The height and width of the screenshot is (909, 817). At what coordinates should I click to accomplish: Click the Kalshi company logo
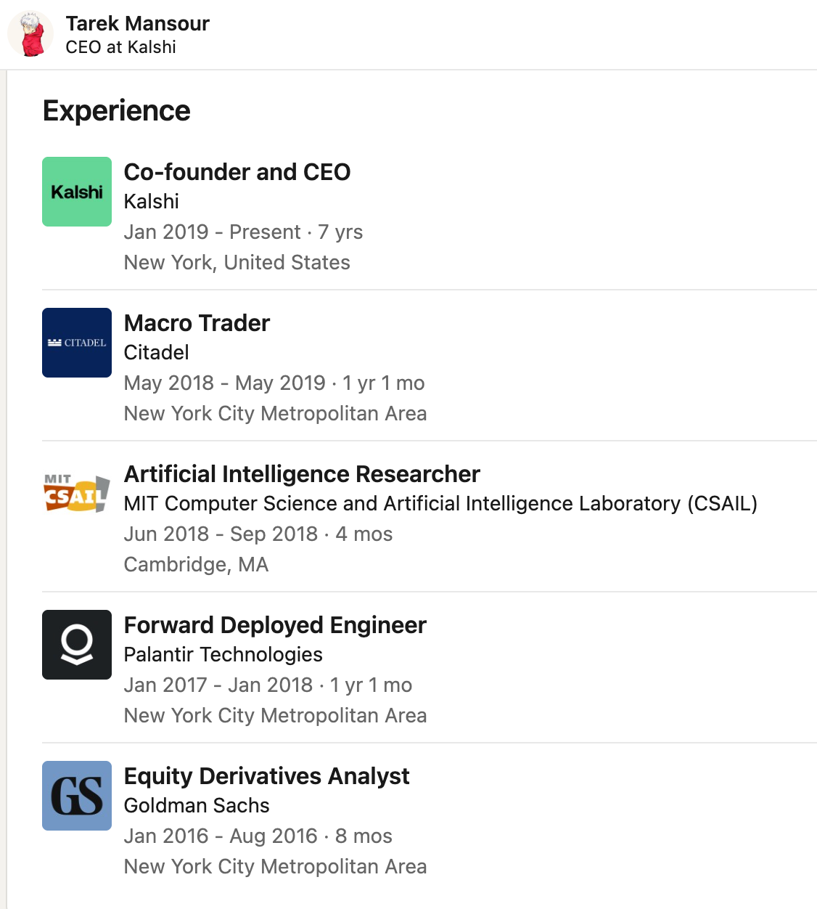point(77,192)
